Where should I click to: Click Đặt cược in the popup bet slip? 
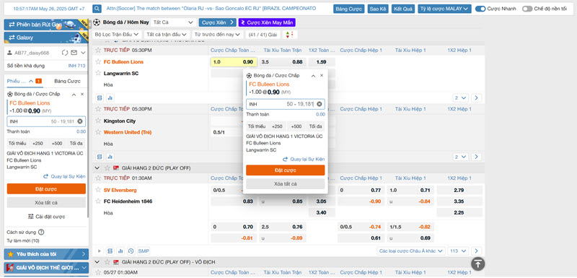pyautogui.click(x=285, y=170)
